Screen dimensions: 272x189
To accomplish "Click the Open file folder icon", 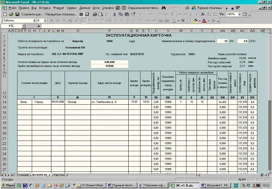I will (x=11, y=14).
